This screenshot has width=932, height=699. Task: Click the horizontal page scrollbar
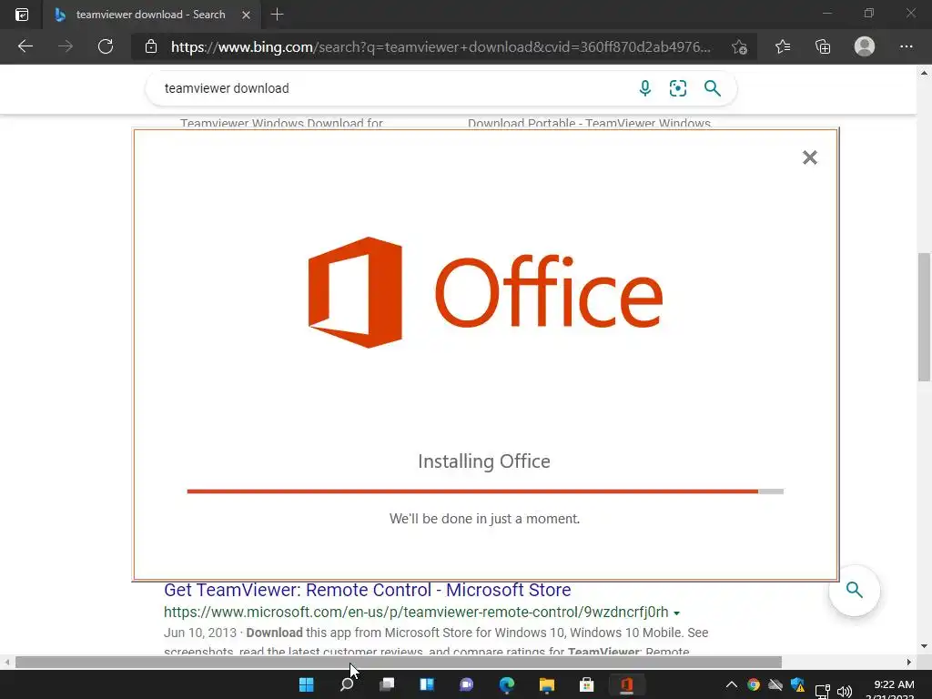tap(399, 663)
